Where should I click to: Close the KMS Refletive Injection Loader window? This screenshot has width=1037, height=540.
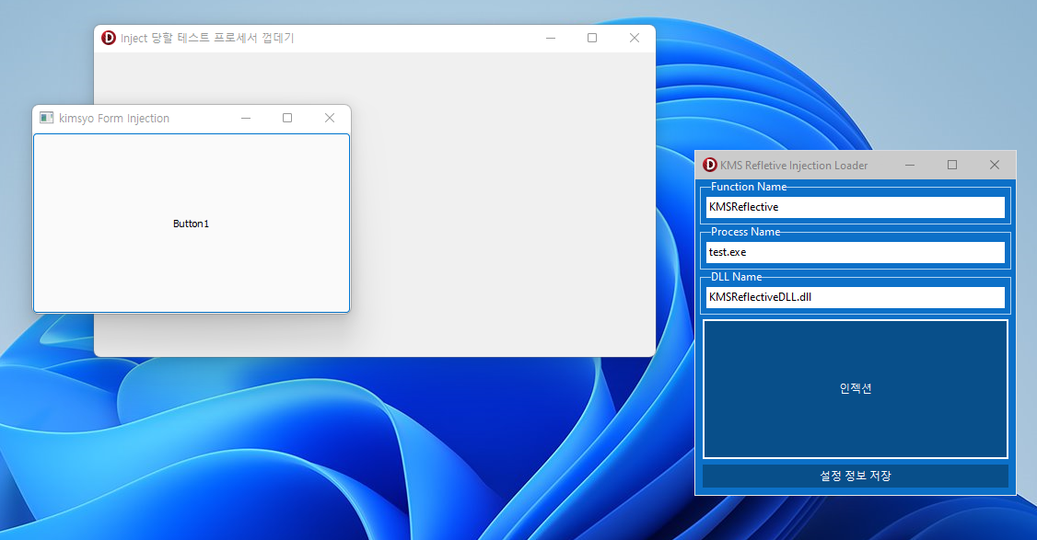click(994, 165)
